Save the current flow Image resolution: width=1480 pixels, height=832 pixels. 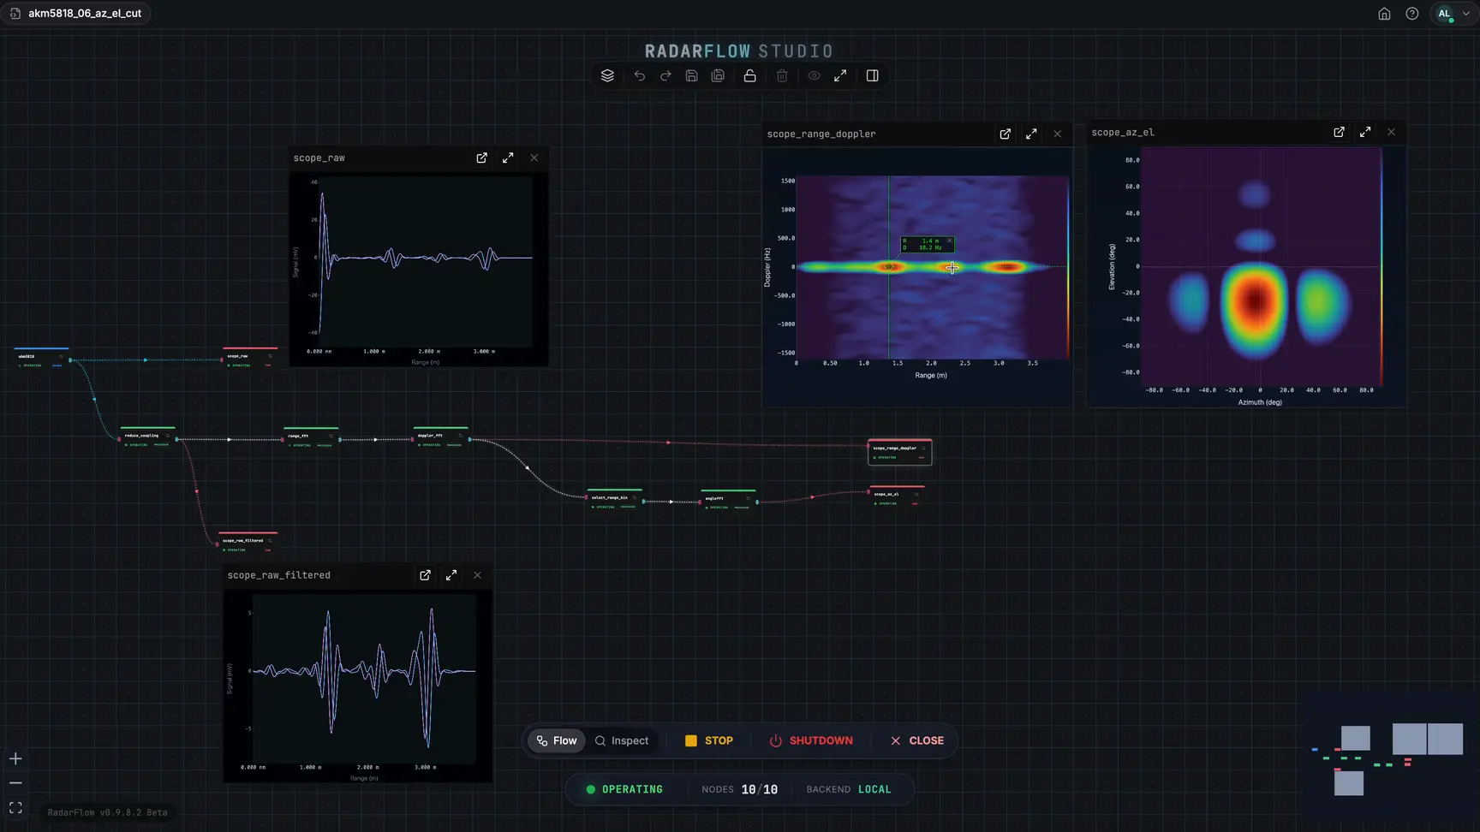point(692,75)
